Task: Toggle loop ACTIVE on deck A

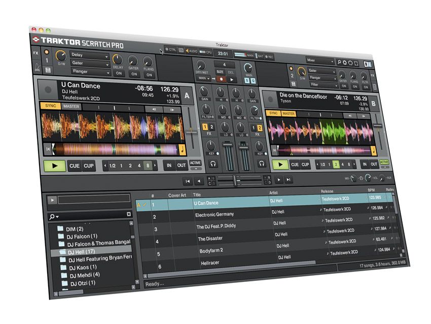Action: pyautogui.click(x=195, y=163)
